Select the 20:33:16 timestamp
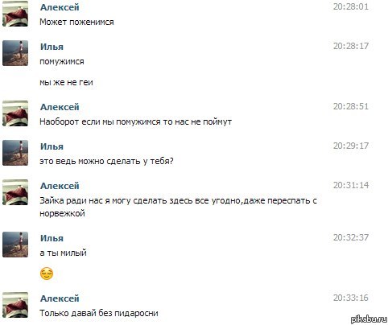This screenshot has width=388, height=325. tap(351, 298)
